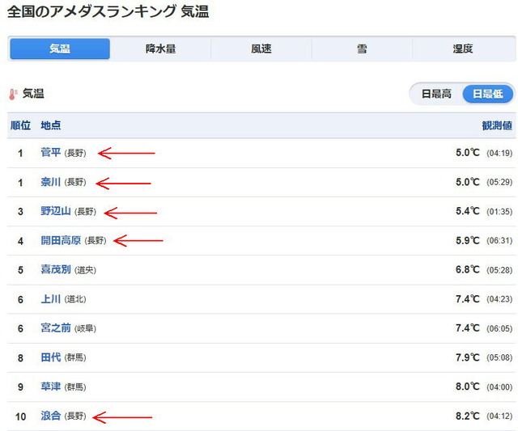Open the 野辺山 location link

tap(56, 211)
